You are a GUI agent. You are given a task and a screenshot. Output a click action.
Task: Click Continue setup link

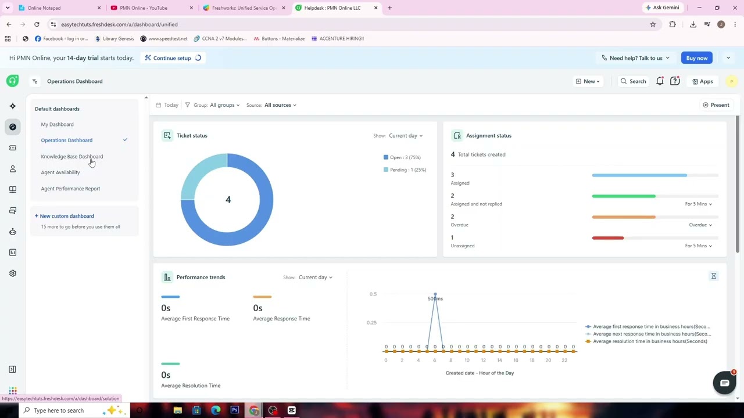pos(172,58)
